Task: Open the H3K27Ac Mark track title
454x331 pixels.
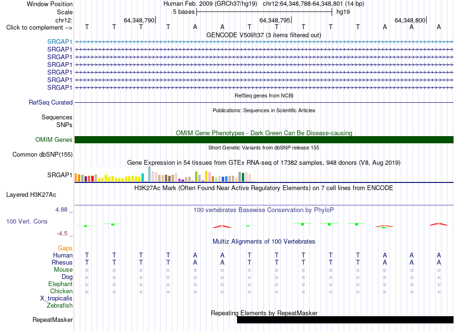Action: 264,188
